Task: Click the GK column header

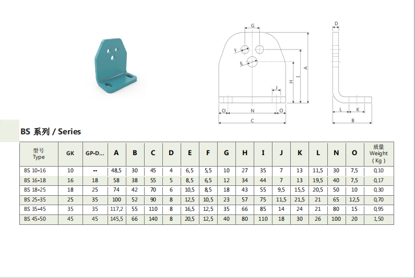Action: click(x=70, y=154)
